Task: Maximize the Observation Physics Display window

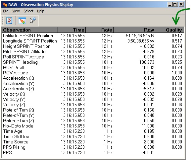Action: (175, 5)
